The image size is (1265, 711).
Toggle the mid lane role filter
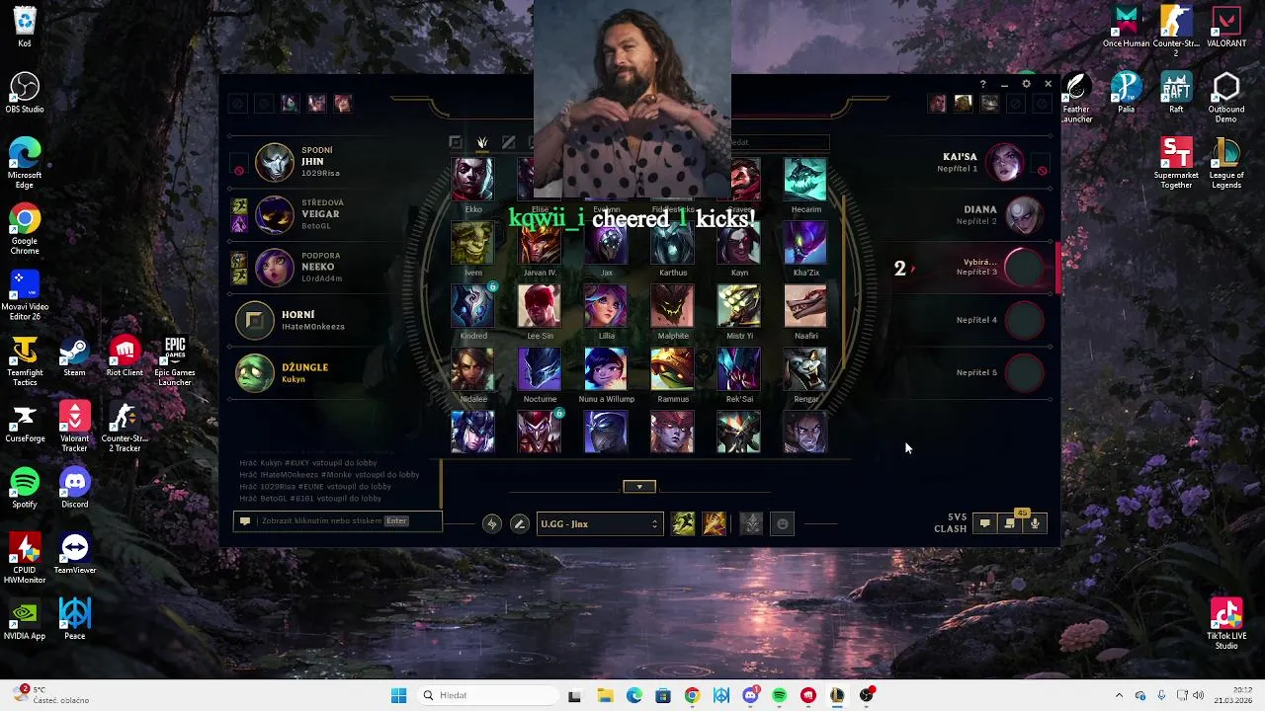pos(508,142)
